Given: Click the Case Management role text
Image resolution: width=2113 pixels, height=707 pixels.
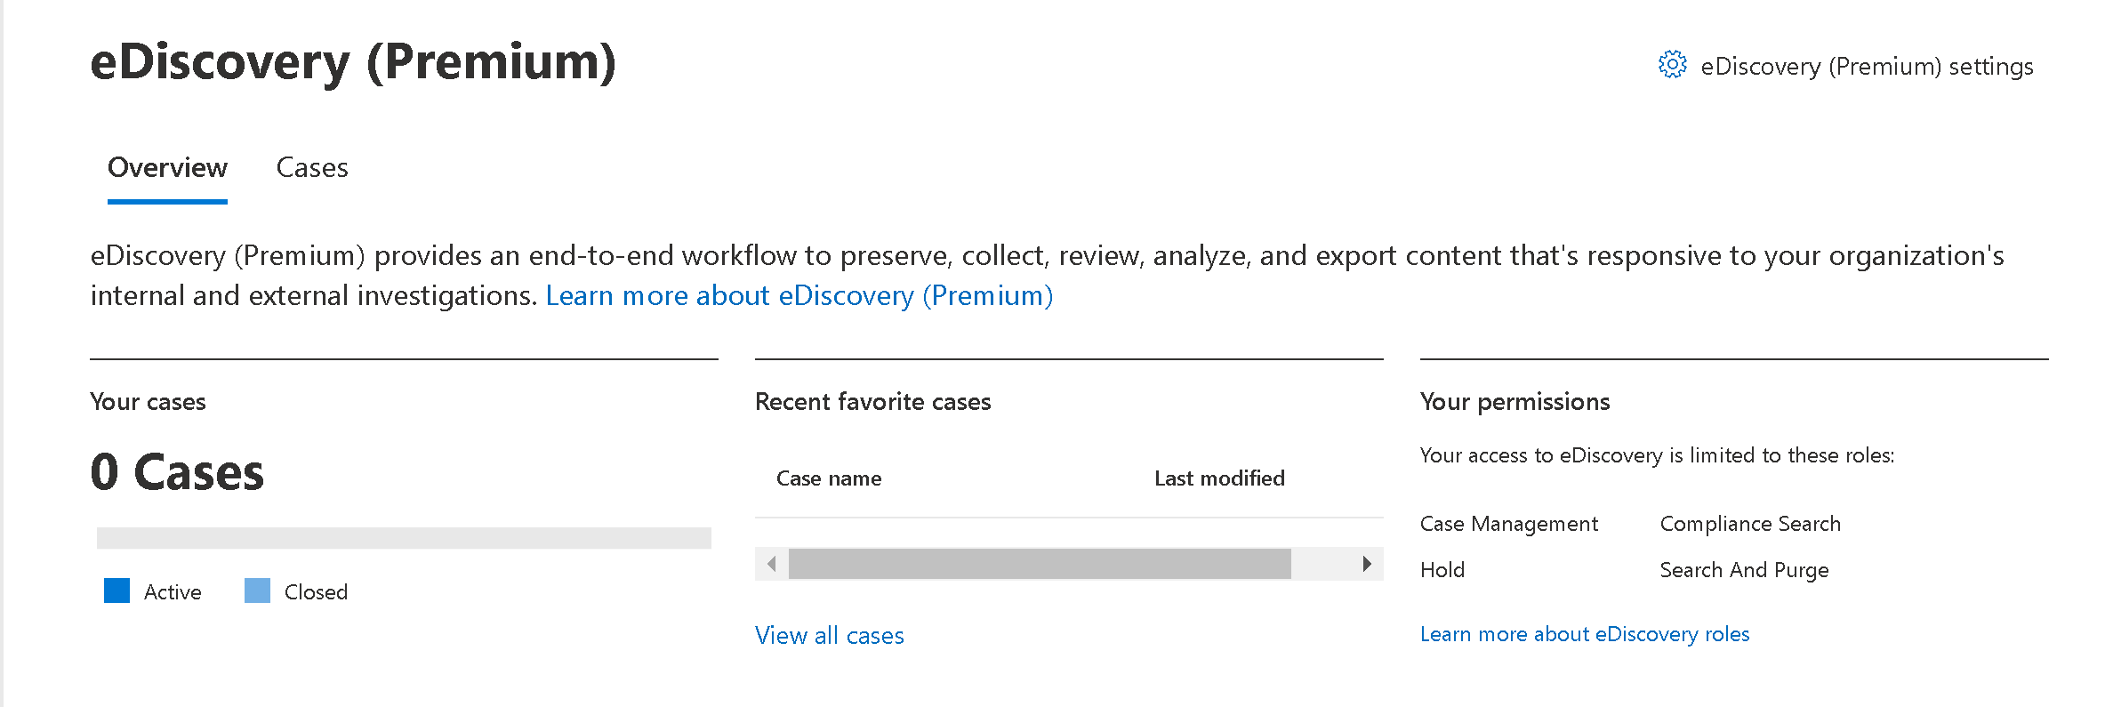Looking at the screenshot, I should click(1508, 524).
